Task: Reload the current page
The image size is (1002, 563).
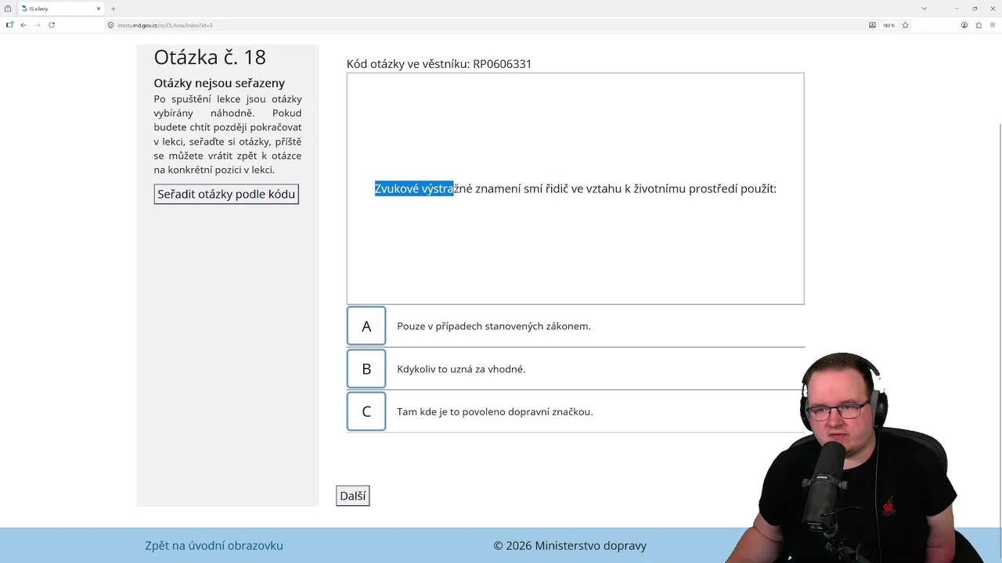Action: pos(52,25)
